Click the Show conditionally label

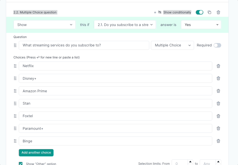point(177,12)
